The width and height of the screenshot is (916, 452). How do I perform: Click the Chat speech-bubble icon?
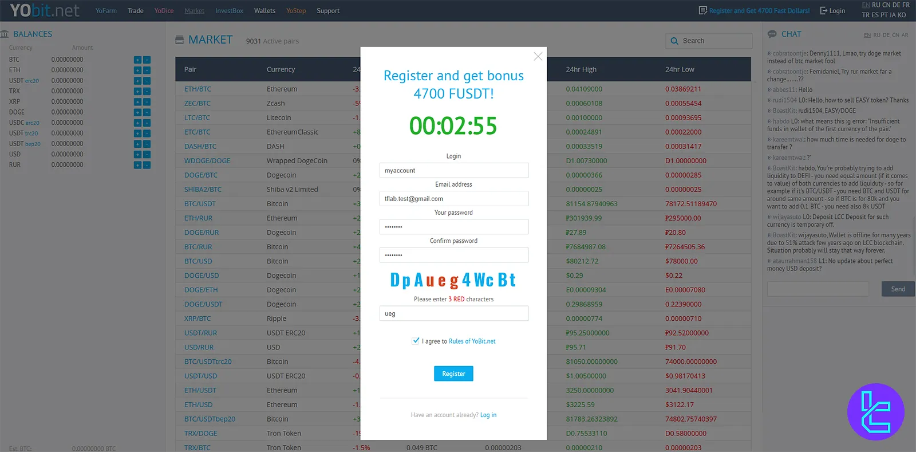click(772, 34)
